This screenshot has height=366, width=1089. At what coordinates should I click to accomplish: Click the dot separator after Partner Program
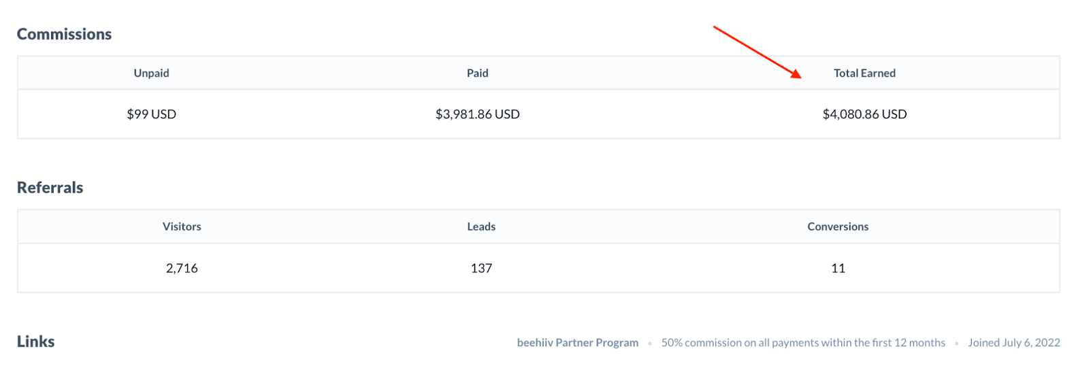(x=650, y=344)
